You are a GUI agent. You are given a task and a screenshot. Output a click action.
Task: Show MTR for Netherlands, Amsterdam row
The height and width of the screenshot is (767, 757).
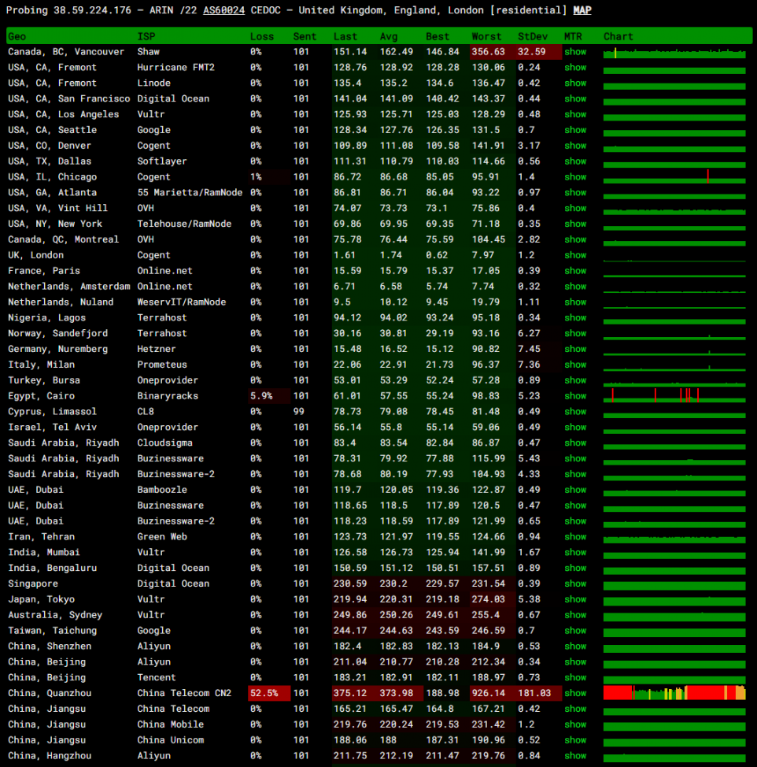coord(575,287)
